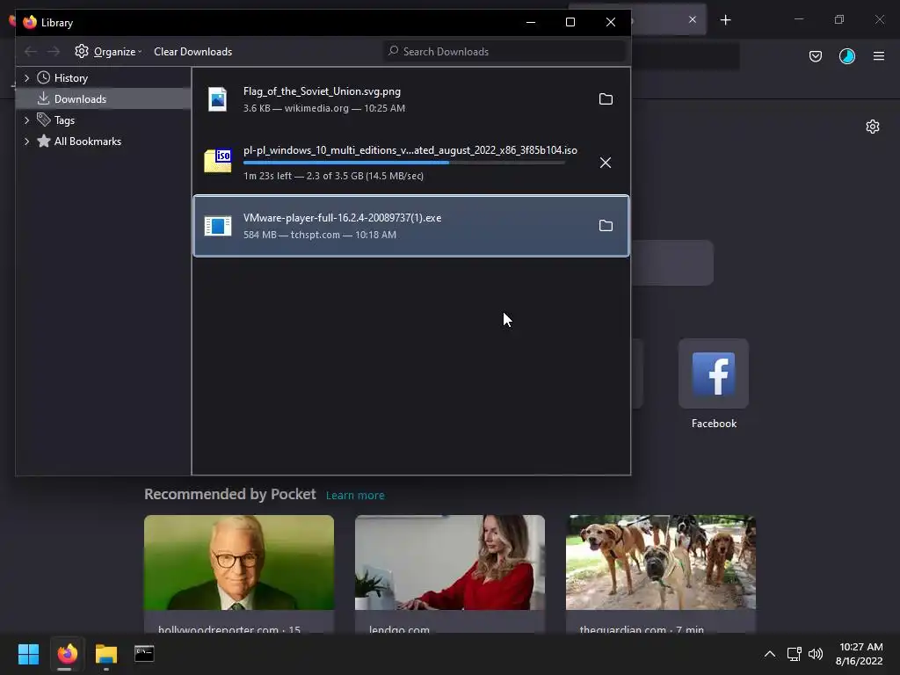Open the lendgo.com Pocket story
The height and width of the screenshot is (675, 900).
[450, 574]
